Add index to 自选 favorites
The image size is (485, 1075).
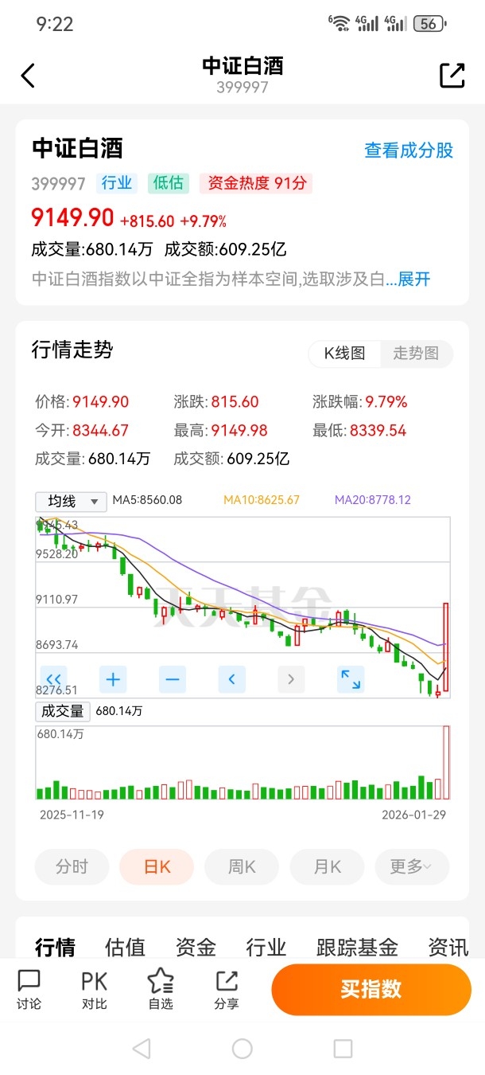tap(161, 990)
